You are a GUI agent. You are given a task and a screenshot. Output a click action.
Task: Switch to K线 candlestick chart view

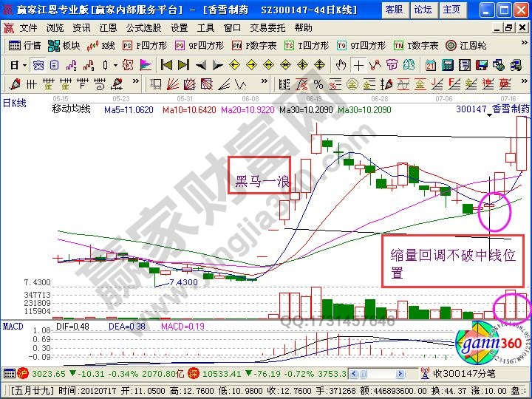point(102,45)
